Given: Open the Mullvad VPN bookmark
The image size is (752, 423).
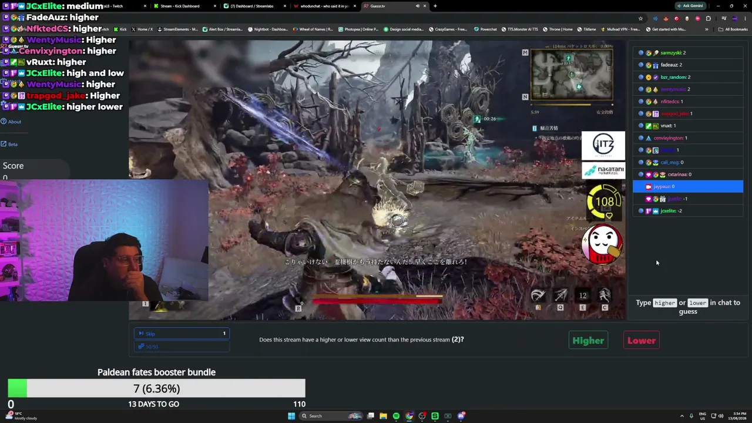Looking at the screenshot, I should 621,29.
